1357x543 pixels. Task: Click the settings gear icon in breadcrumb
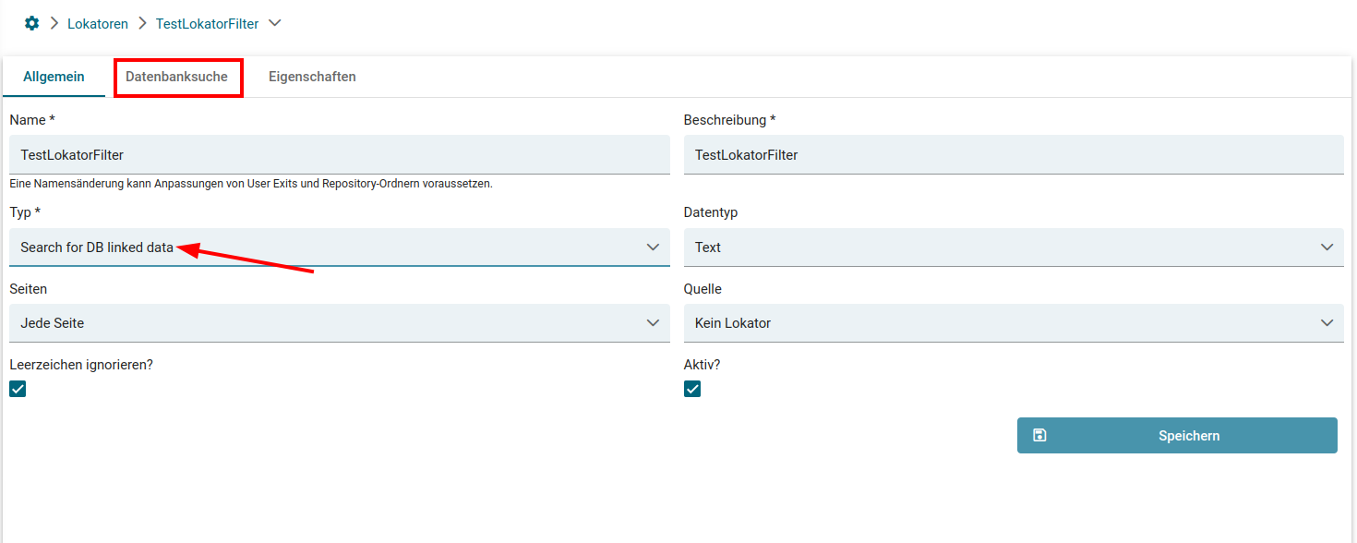32,23
